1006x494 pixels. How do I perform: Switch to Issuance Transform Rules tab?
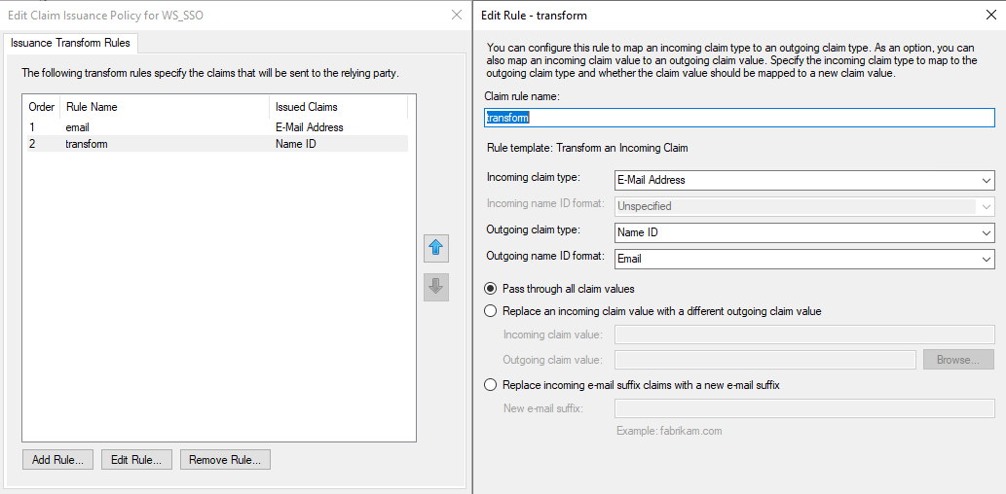(x=70, y=43)
